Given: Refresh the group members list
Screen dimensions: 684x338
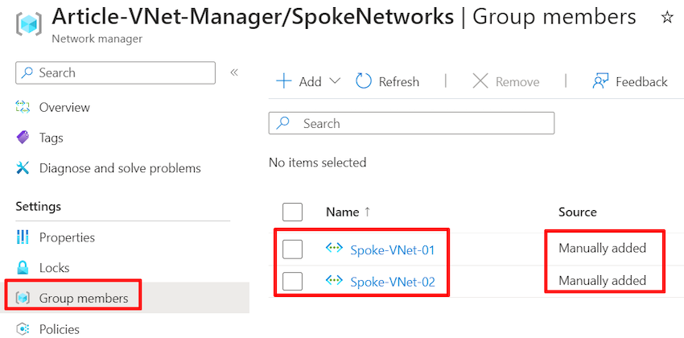Looking at the screenshot, I should tap(388, 81).
